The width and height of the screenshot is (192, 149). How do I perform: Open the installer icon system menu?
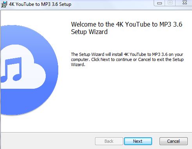click(4, 4)
